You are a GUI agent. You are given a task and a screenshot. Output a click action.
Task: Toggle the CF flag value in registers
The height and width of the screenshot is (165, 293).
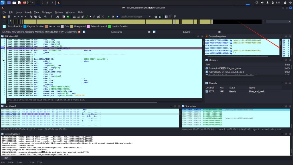pyautogui.click(x=288, y=56)
